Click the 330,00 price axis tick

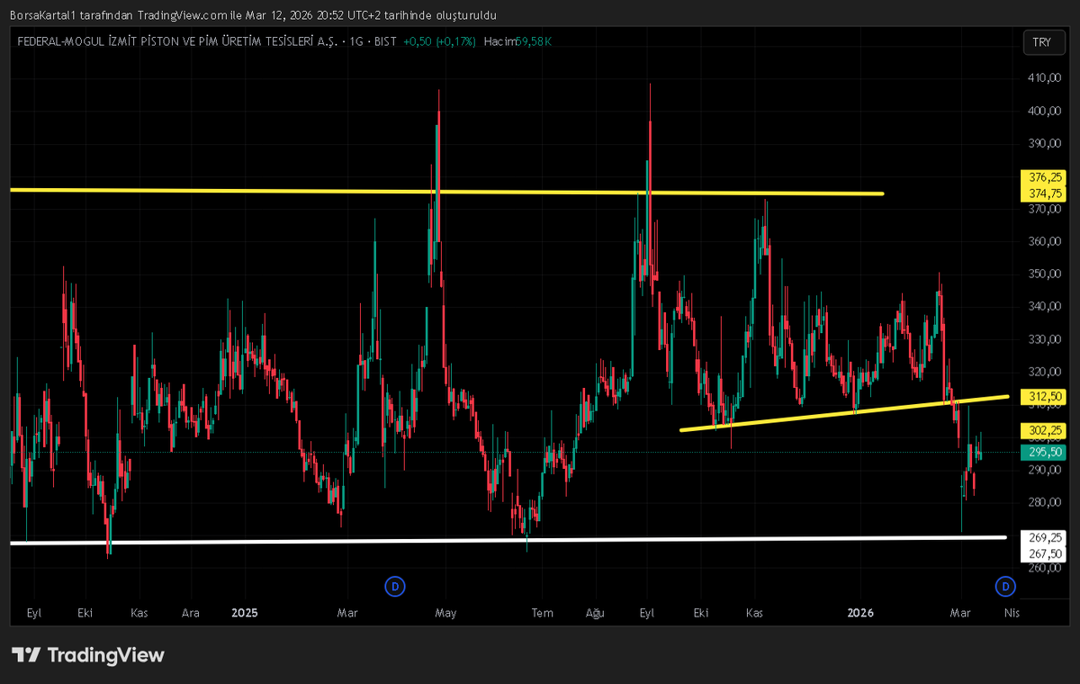tap(1042, 339)
